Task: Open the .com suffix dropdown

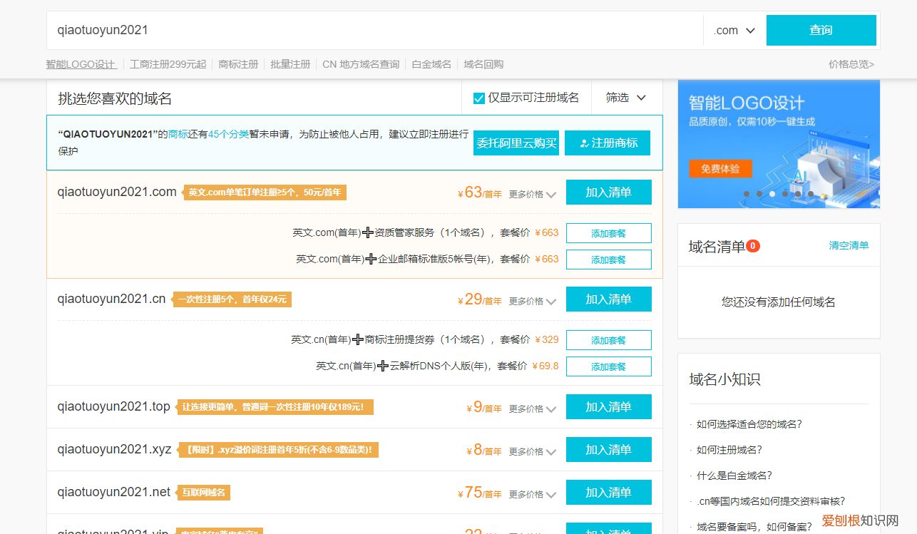Action: 733,31
